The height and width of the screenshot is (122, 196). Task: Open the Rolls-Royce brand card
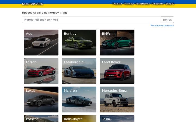point(79,118)
